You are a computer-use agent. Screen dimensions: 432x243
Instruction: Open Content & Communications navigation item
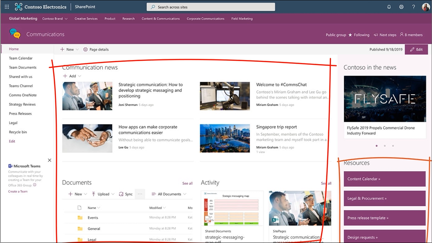(161, 19)
